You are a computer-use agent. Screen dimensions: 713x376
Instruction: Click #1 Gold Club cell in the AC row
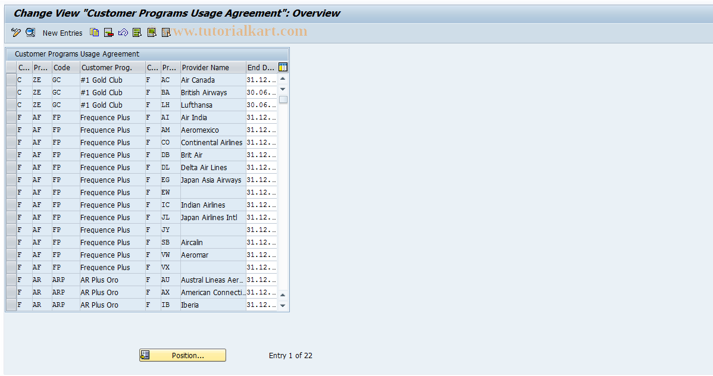pyautogui.click(x=112, y=80)
